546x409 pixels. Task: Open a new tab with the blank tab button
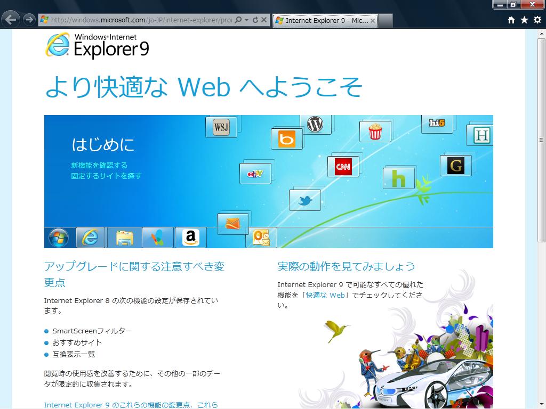click(385, 21)
